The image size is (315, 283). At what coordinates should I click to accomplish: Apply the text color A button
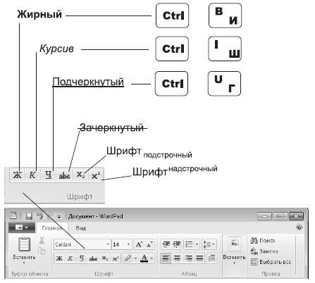coord(144,258)
